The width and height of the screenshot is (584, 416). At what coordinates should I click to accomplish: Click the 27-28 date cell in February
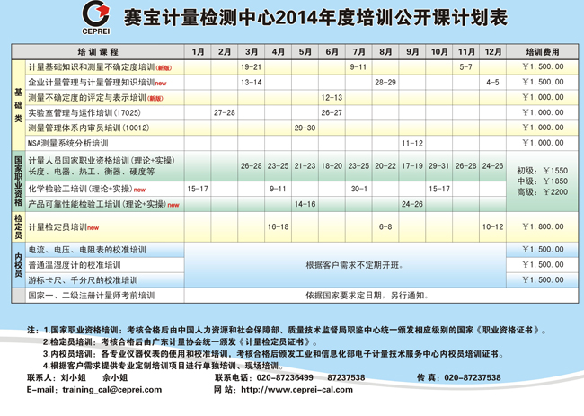pos(225,113)
